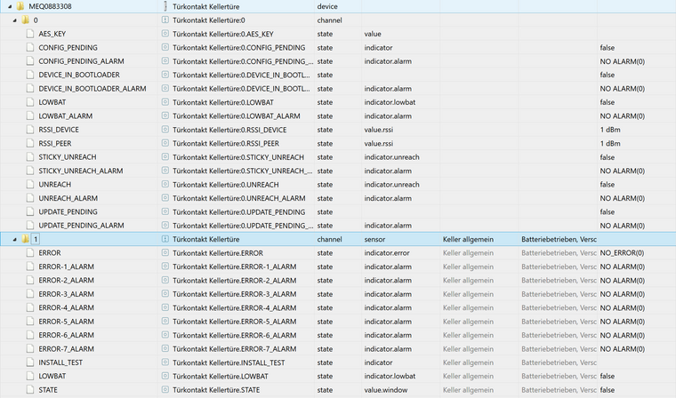Click the INSTALL_TEST file icon
The width and height of the screenshot is (676, 398).
[x=32, y=362]
